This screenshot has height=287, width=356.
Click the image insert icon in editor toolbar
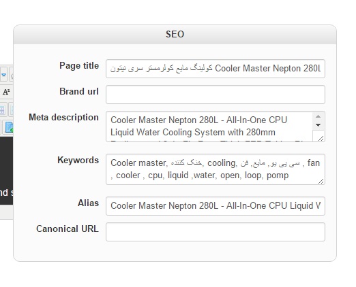9,127
